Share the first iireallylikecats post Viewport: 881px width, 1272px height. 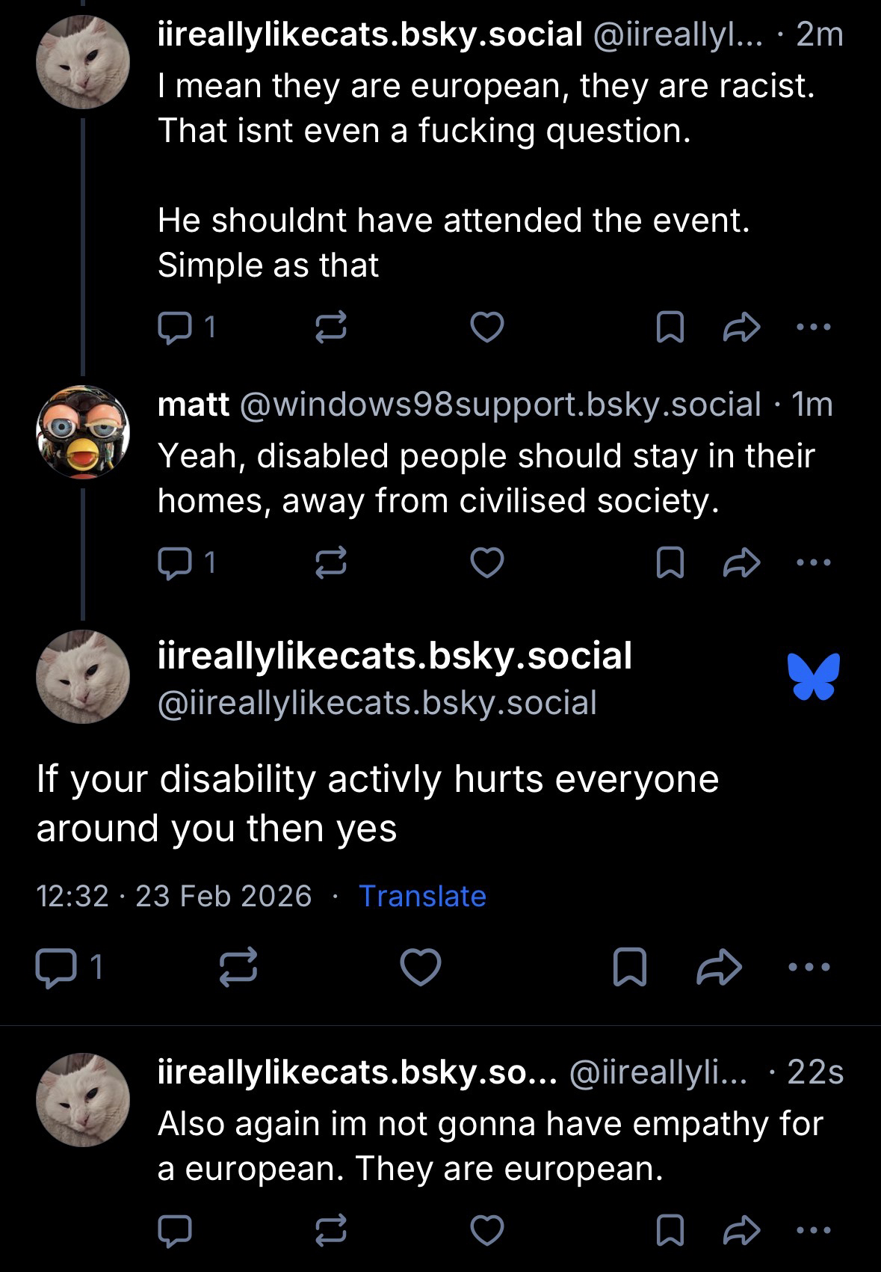point(742,328)
